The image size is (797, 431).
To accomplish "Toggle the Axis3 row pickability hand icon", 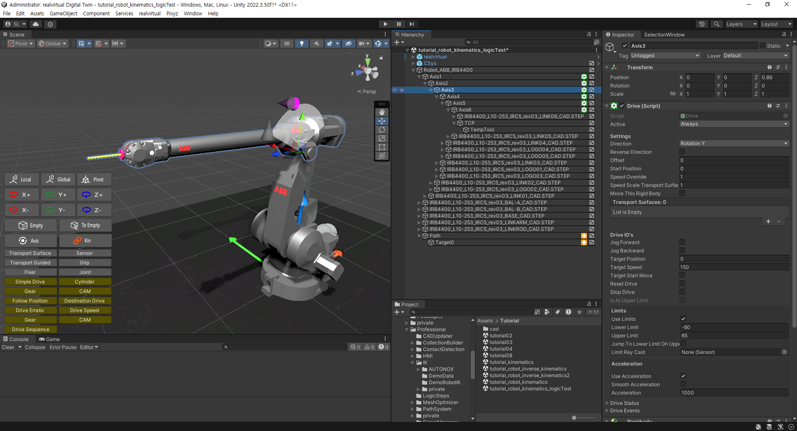I will click(401, 90).
